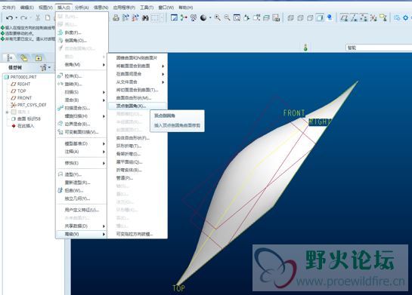Toggle datum planes display icon
Viewport: 412px width, 295px height.
click(x=344, y=18)
